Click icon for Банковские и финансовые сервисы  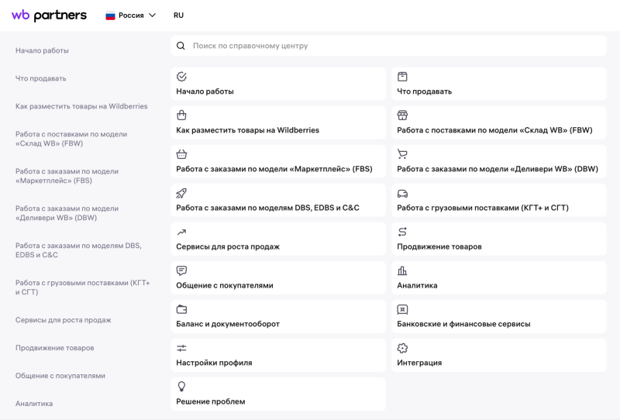click(402, 309)
